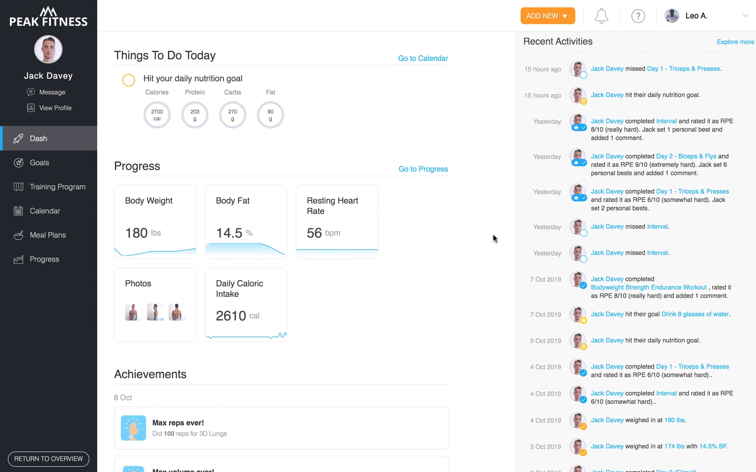
Task: Open the first progress photo thumbnail
Action: 133,312
